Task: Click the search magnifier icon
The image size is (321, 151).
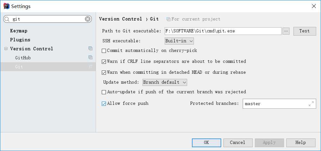Action: (x=7, y=19)
